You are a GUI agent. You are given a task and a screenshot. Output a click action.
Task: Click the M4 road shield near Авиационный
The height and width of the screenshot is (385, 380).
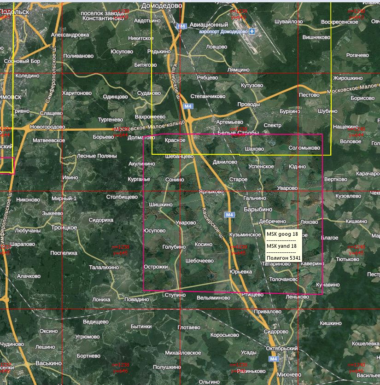[182, 26]
